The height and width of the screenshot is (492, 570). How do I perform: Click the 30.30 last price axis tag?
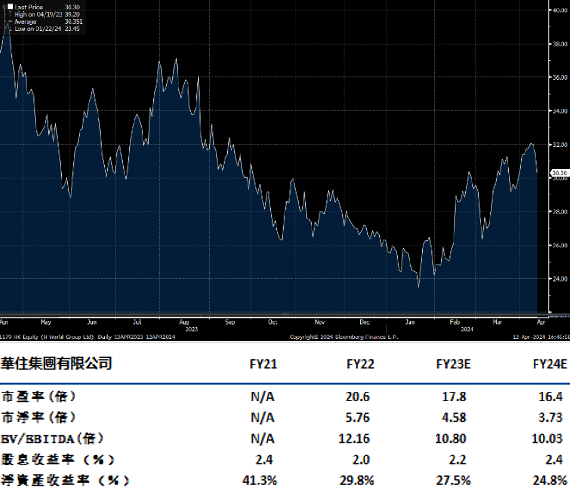point(559,173)
